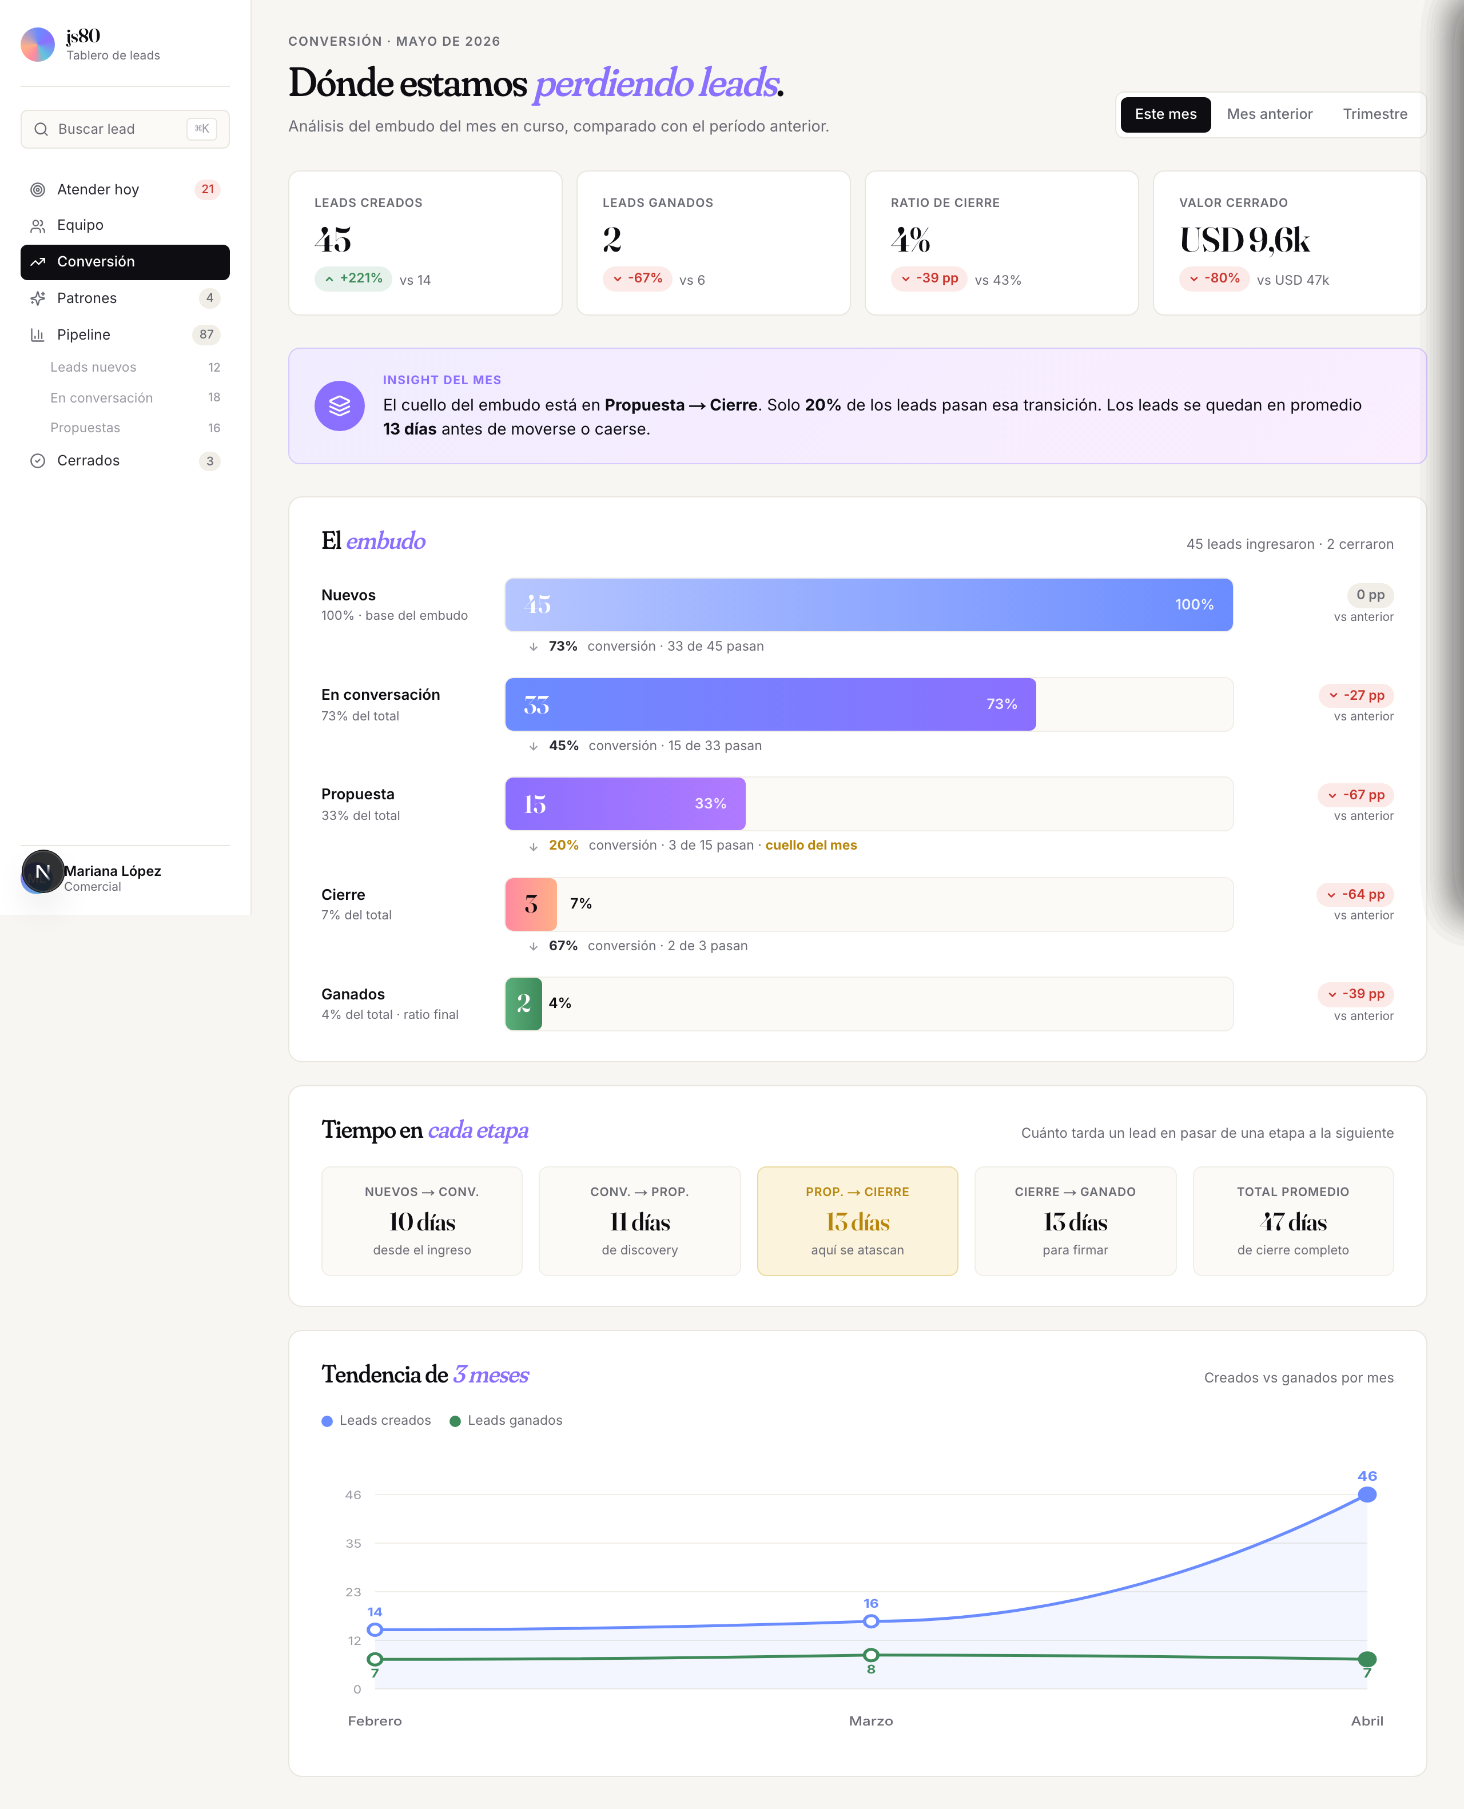Click the Atender hoy target icon

(x=37, y=190)
